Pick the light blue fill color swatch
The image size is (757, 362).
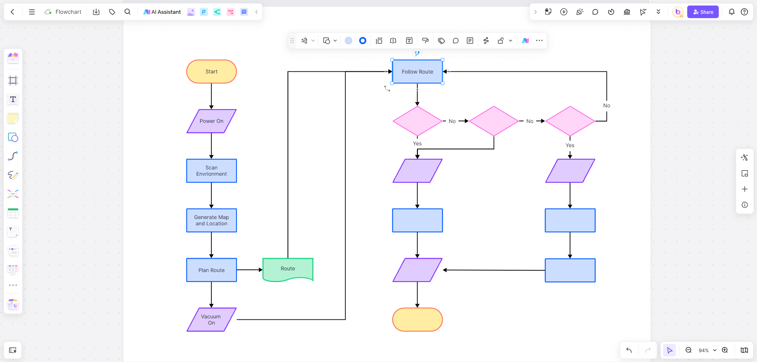349,41
